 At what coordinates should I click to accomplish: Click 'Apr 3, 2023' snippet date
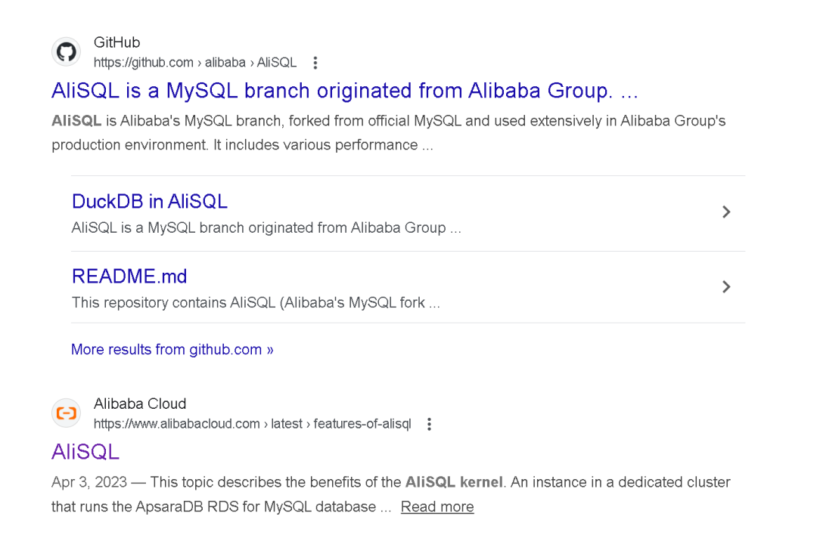point(89,482)
